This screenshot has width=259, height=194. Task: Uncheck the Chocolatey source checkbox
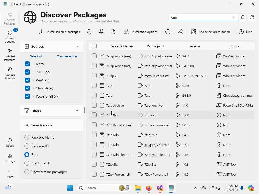[27, 88]
